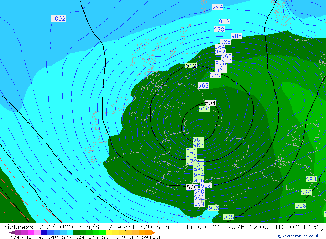Click the 964 pressure label near the low
The image size is (326, 239).
click(198, 140)
